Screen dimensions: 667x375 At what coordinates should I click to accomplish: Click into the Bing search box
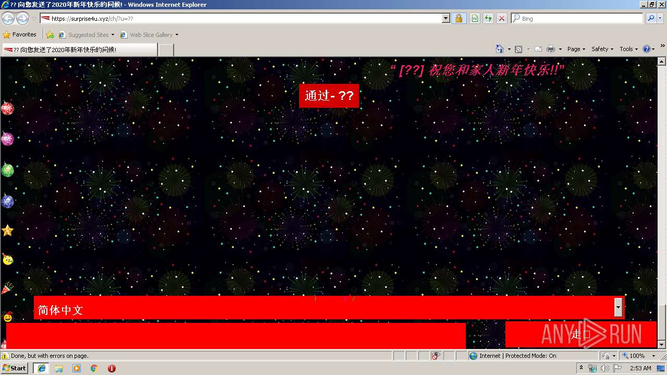coord(577,18)
